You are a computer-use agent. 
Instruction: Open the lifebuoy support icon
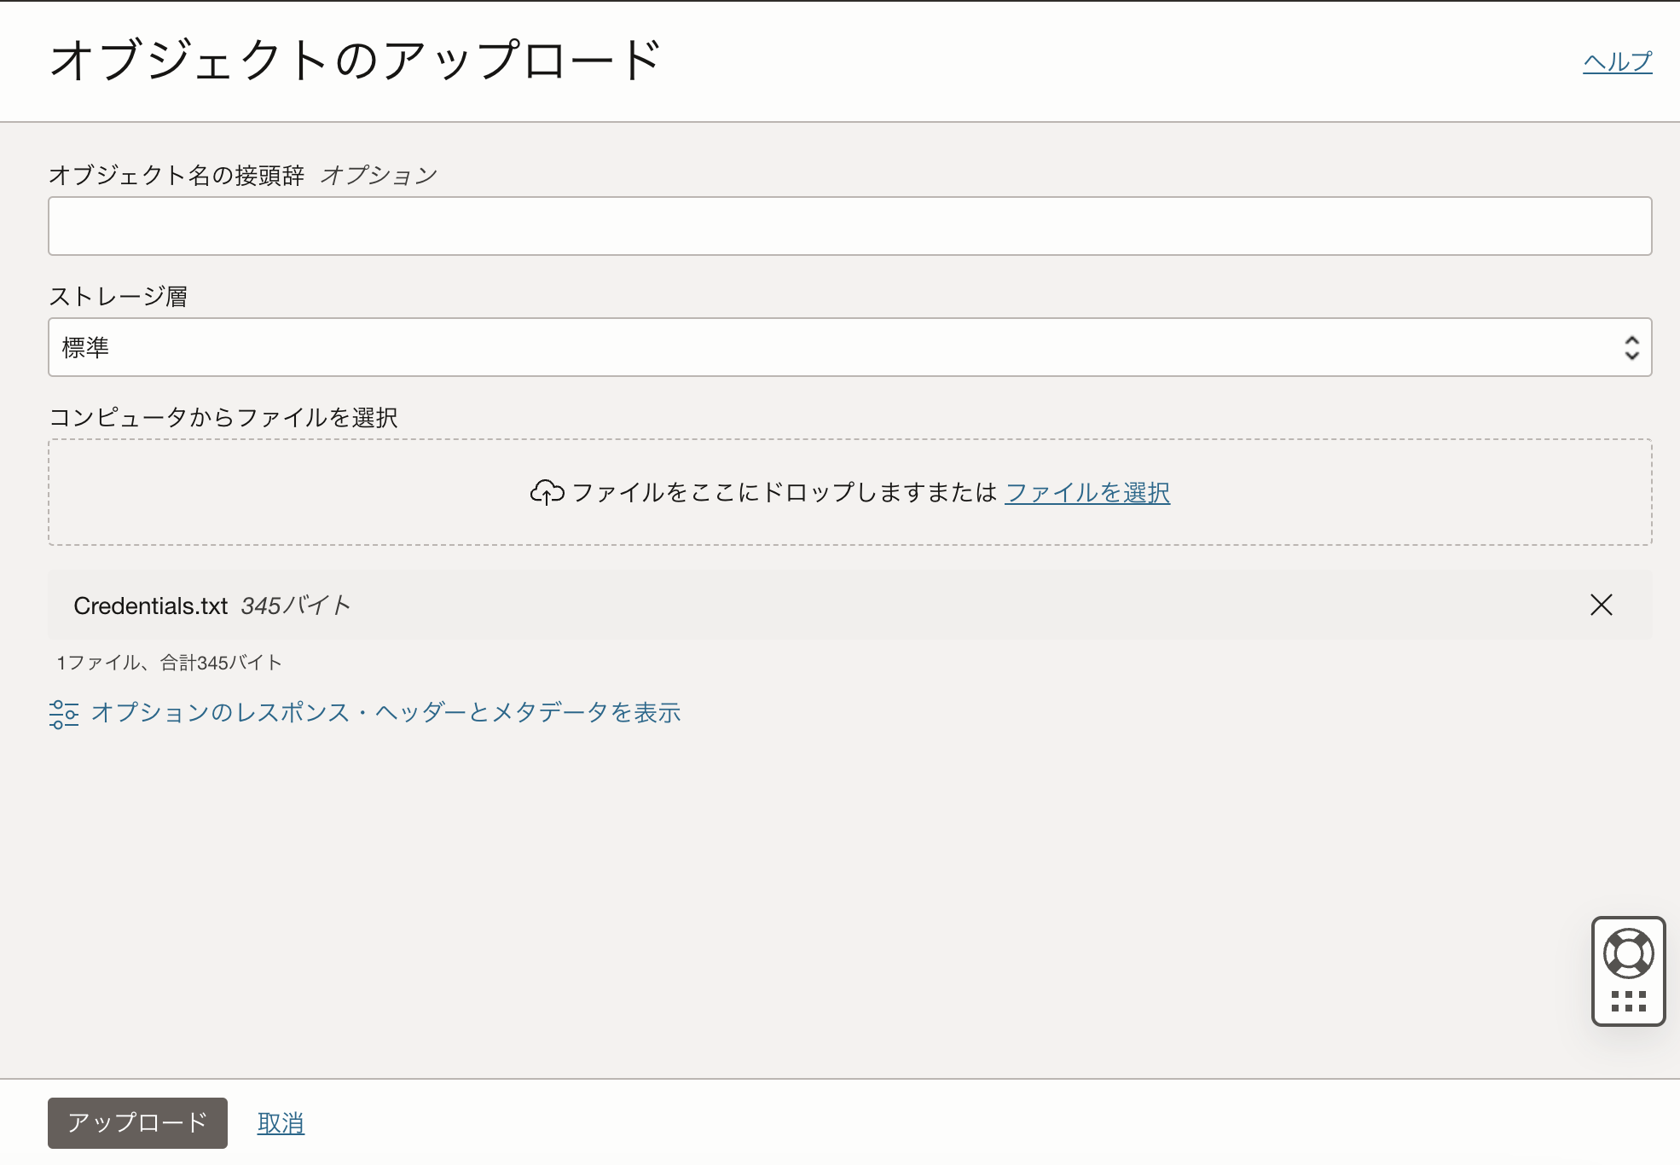point(1628,953)
